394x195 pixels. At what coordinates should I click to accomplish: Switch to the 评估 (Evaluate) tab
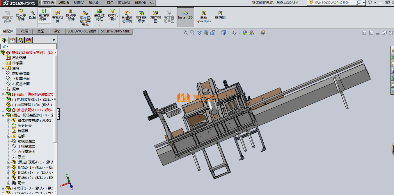tap(57, 31)
